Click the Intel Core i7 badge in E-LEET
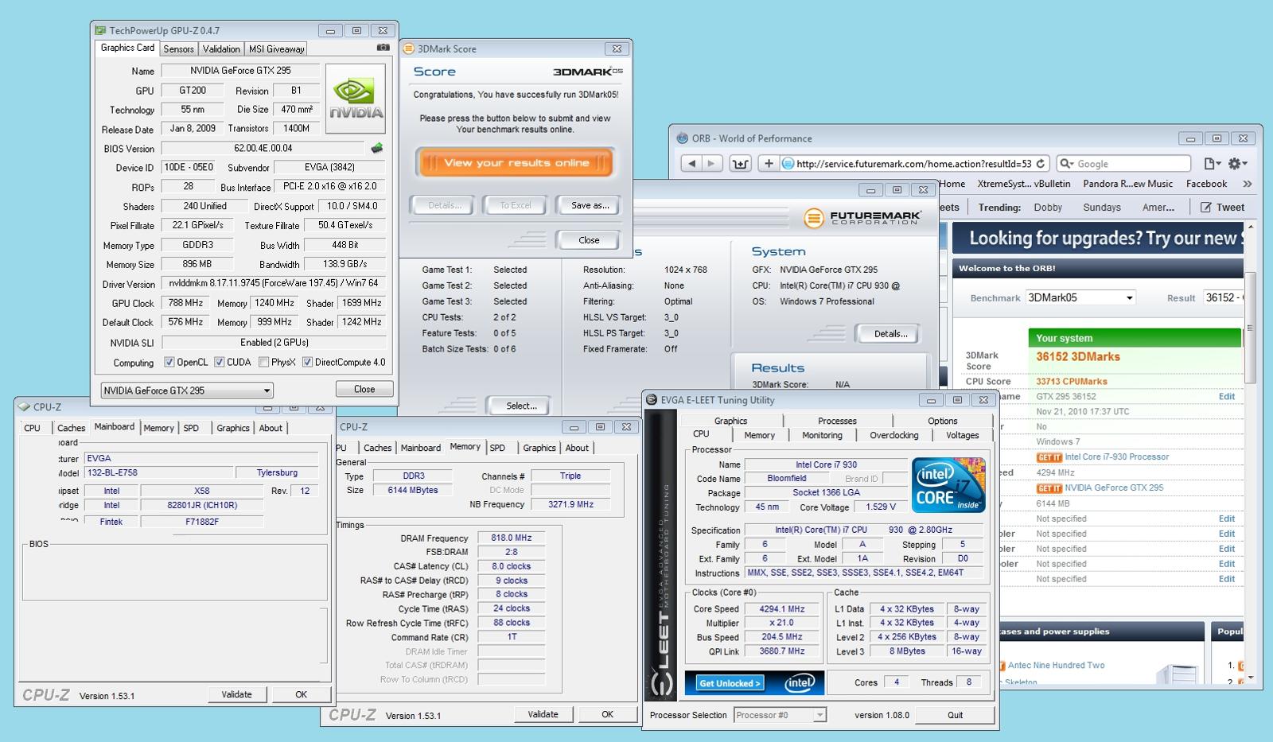1273x742 pixels. pyautogui.click(x=948, y=484)
